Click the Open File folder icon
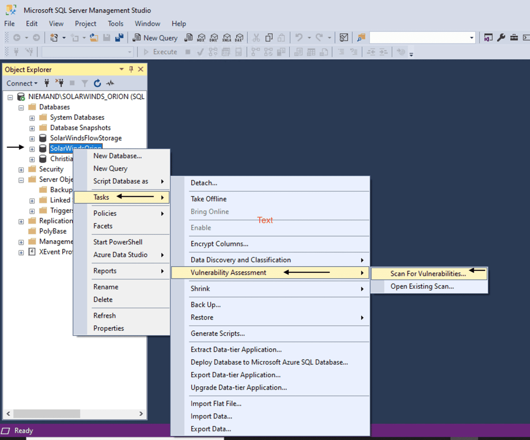530x440 pixels. [94, 38]
